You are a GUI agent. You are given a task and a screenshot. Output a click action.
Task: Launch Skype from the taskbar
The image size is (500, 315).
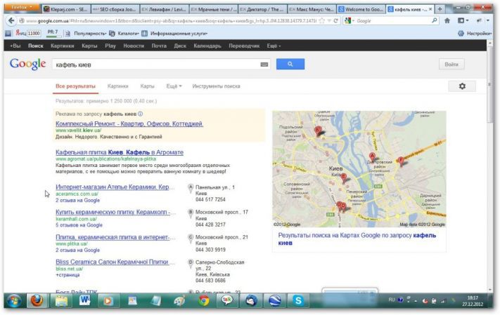pyautogui.click(x=298, y=300)
